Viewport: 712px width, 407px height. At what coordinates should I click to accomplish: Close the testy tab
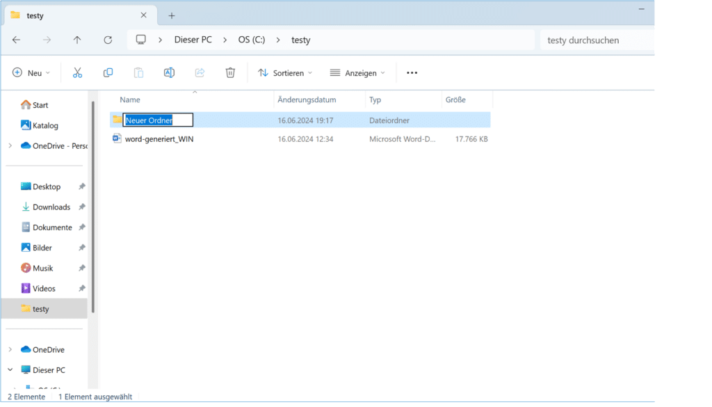143,15
